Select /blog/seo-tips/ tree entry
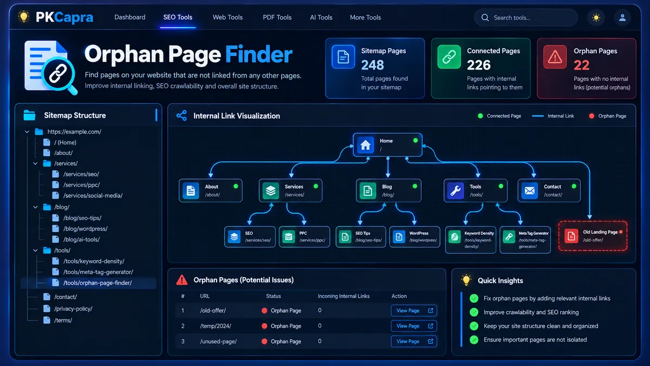This screenshot has height=366, width=650. pyautogui.click(x=82, y=218)
